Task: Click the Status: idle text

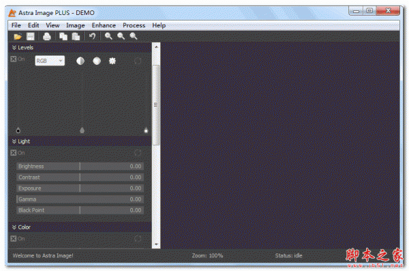Action: pyautogui.click(x=288, y=255)
